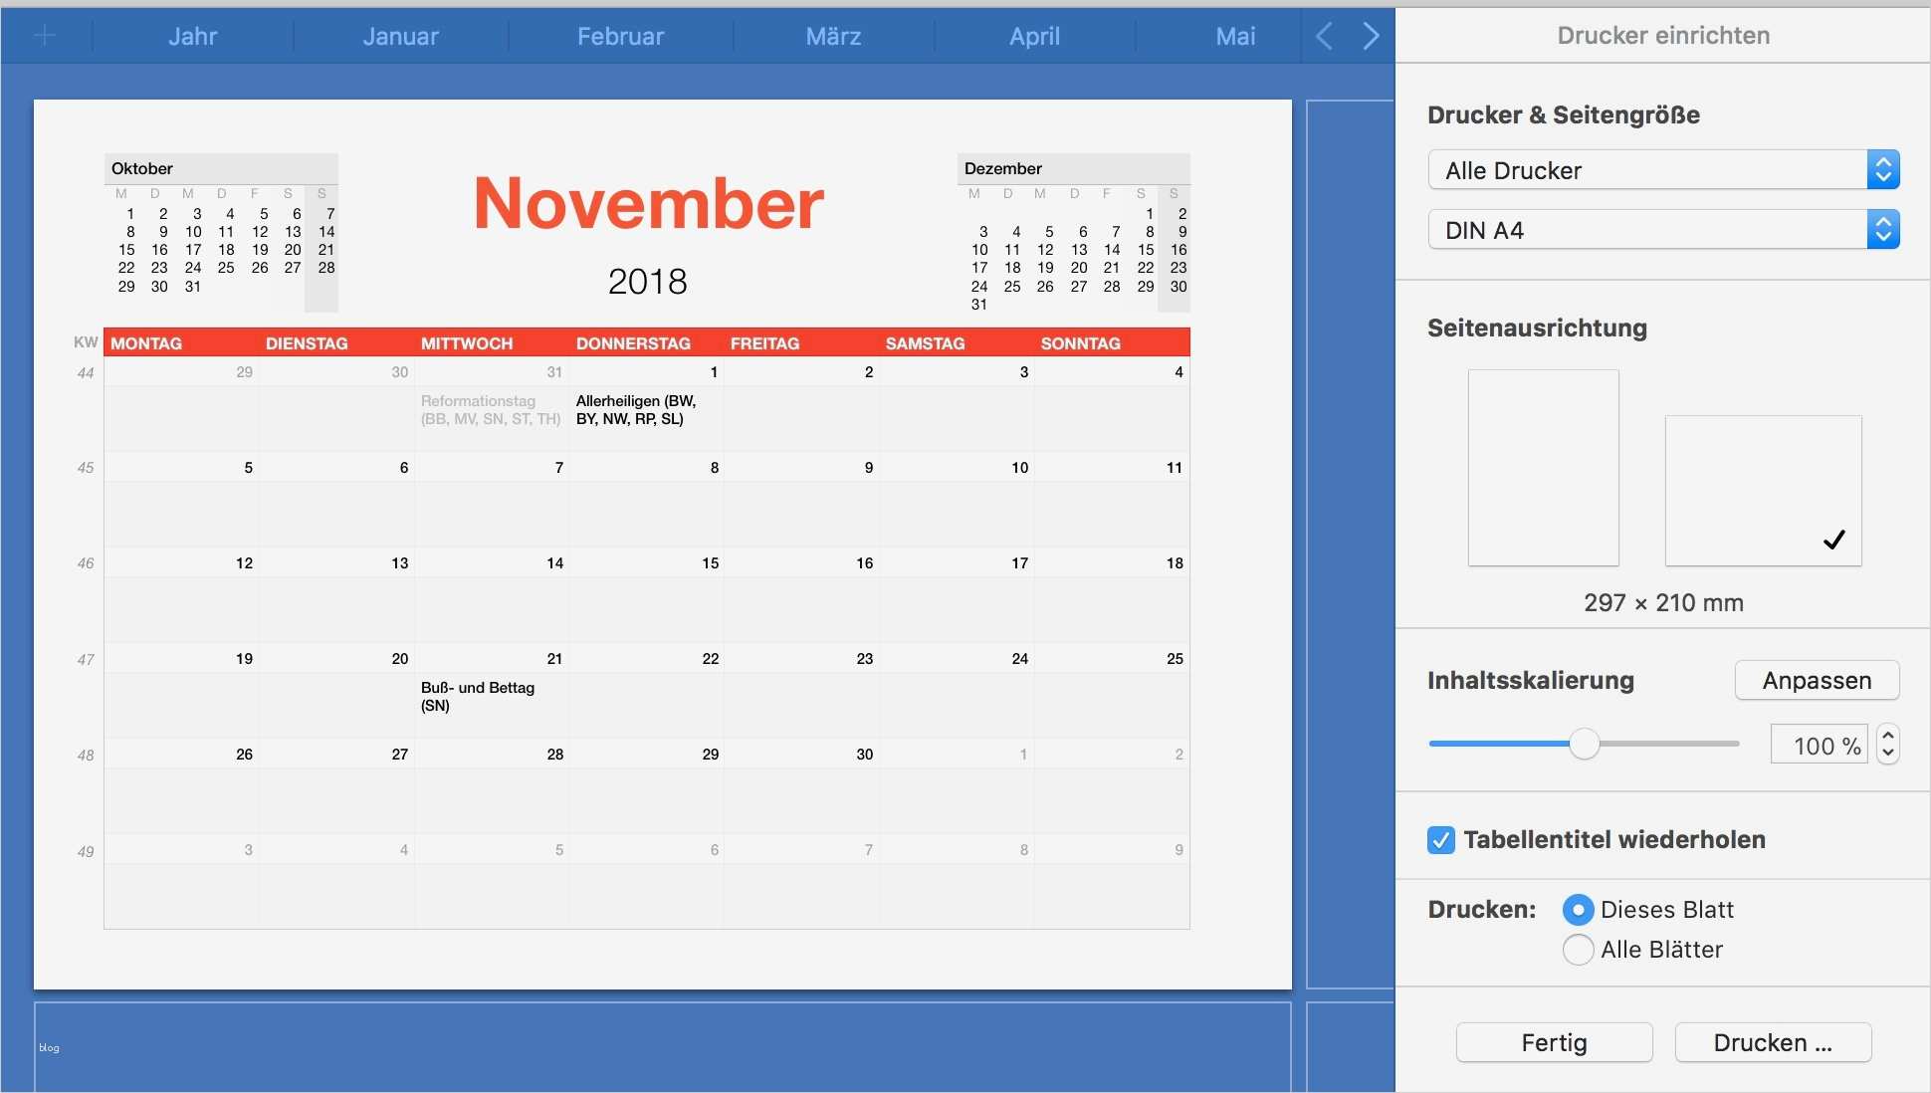1931x1093 pixels.
Task: Click the 100% scaling stepper up arrow
Action: click(1888, 737)
